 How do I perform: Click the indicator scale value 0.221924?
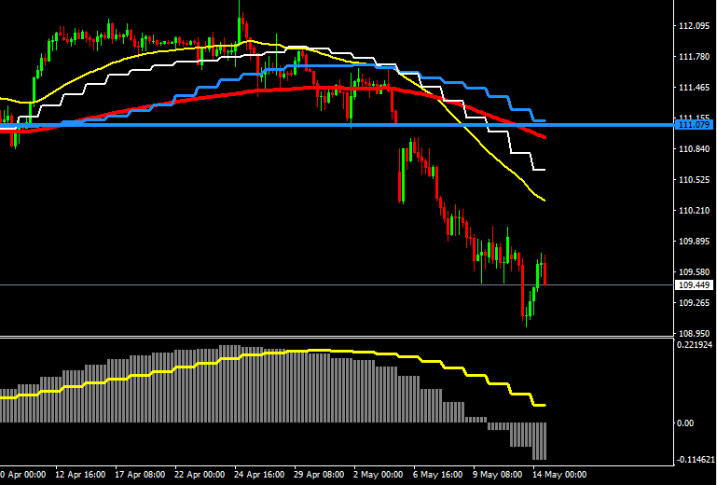695,344
